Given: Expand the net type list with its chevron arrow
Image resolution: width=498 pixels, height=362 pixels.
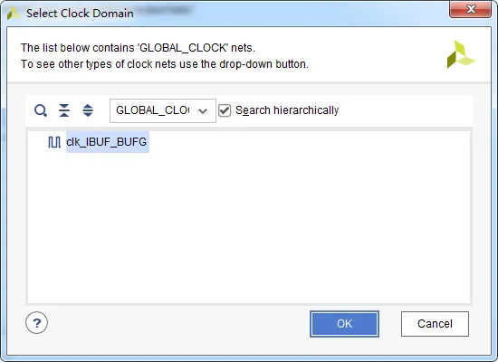Looking at the screenshot, I should (203, 110).
